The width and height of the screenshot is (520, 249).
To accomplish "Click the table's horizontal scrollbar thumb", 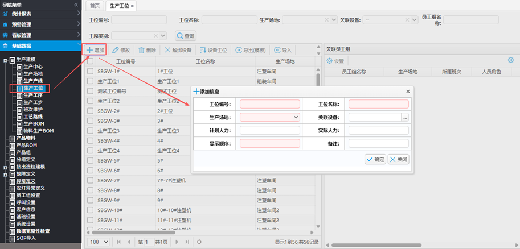I will 134,233.
